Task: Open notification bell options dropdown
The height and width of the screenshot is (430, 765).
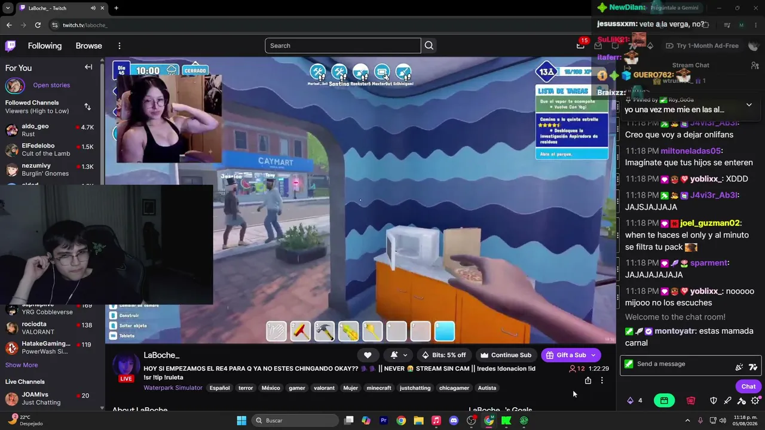Action: pos(399,355)
